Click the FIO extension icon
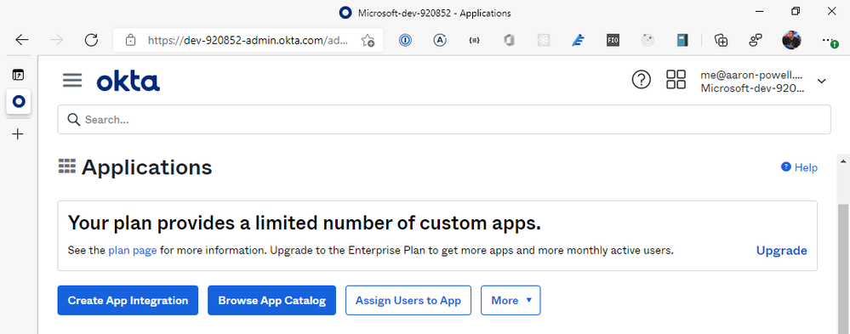 (613, 40)
